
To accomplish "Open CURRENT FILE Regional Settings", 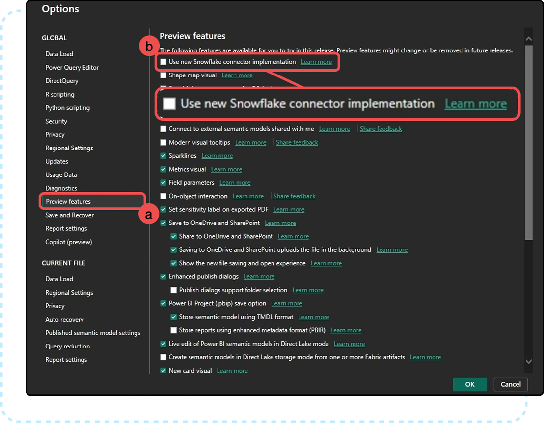I will click(69, 293).
